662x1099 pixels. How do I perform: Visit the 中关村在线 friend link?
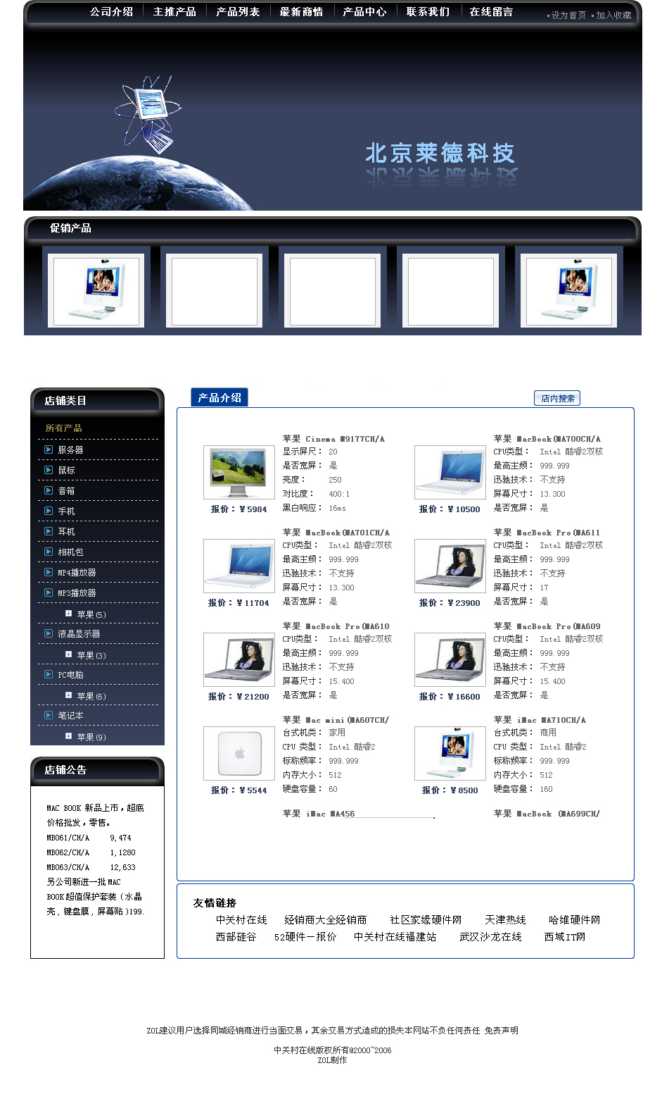tap(241, 920)
